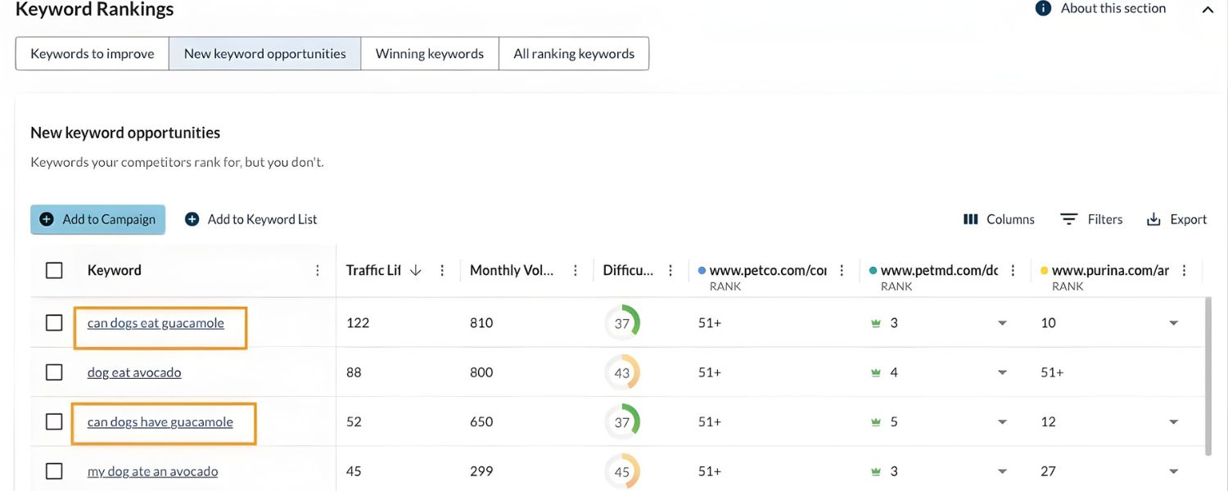The image size is (1228, 491).
Task: Open the Filters icon
Action: [1068, 219]
